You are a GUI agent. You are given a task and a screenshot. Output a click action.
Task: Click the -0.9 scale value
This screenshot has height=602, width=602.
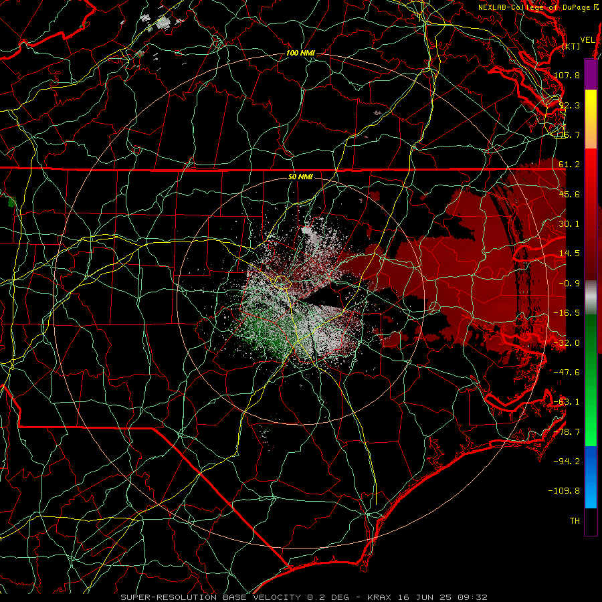tap(569, 284)
